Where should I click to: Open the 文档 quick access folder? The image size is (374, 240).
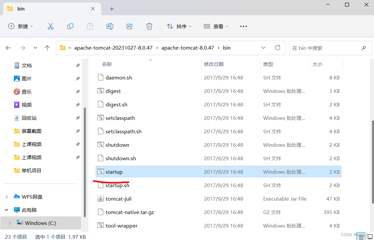(26, 65)
